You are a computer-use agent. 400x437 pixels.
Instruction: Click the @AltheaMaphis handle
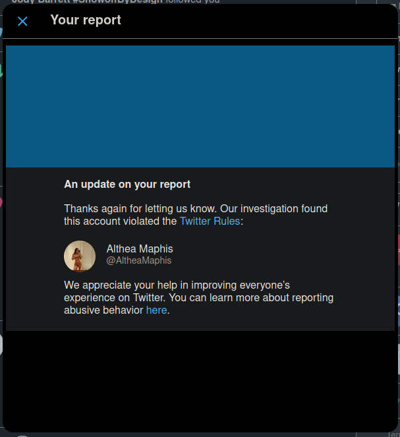coord(139,260)
